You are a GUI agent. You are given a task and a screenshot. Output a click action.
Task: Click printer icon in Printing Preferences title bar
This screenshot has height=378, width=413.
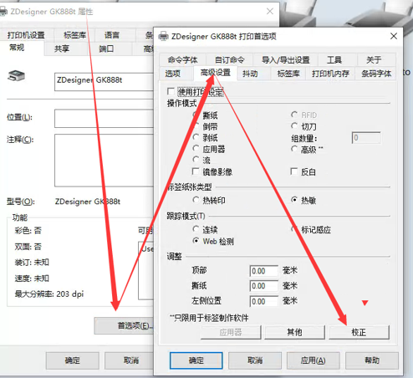(164, 36)
